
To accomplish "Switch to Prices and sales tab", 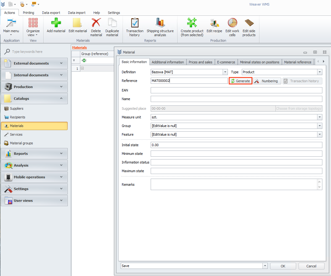I will pyautogui.click(x=200, y=62).
